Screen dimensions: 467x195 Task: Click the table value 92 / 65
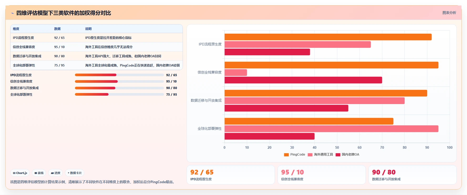point(59,38)
